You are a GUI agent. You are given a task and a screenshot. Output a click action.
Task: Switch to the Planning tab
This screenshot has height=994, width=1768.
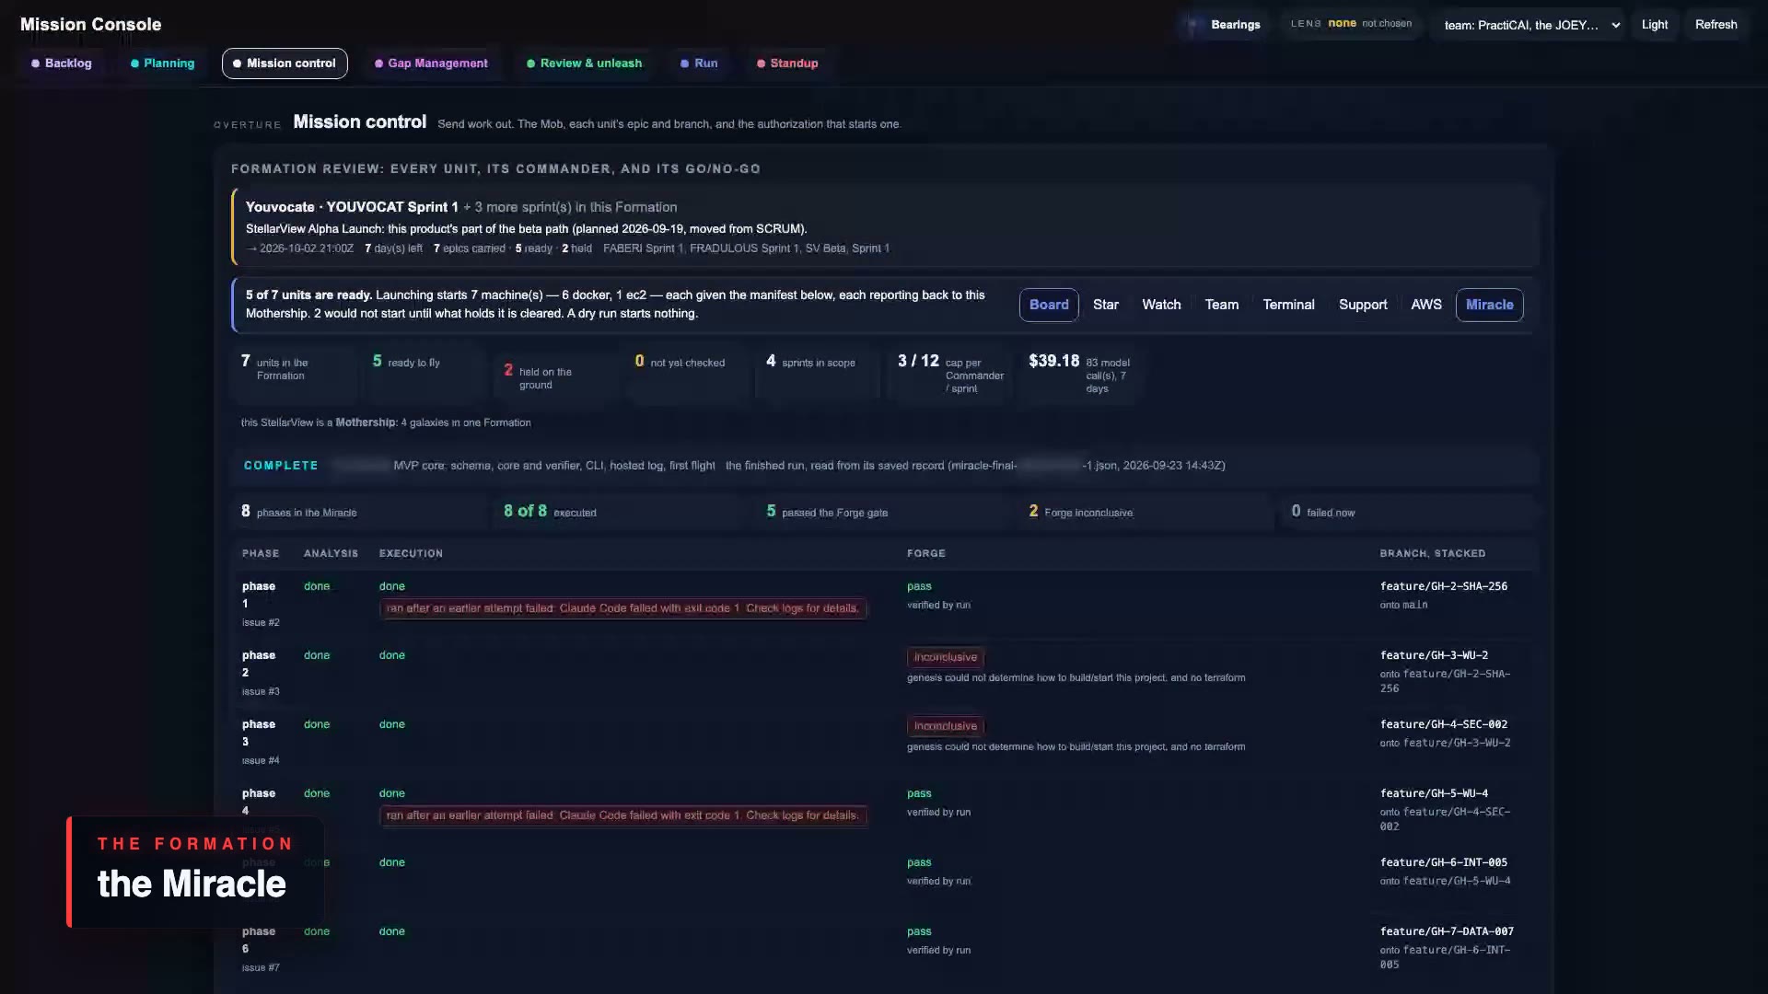(163, 64)
